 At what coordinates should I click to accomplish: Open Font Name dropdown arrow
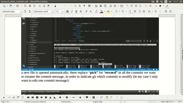tap(53, 11)
